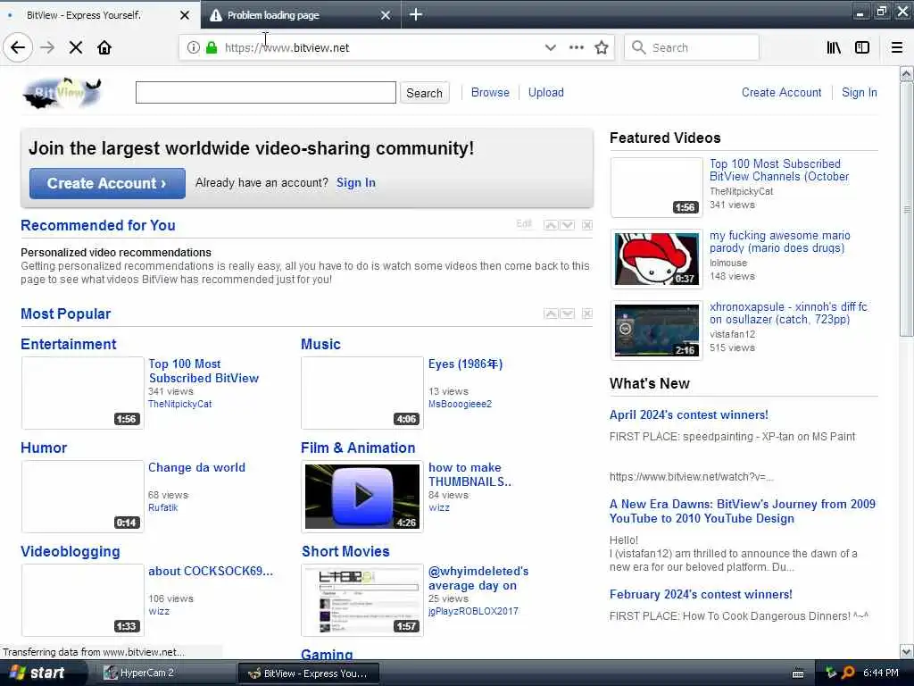Open April 2024's contest winners post
This screenshot has width=914, height=686.
pos(688,414)
